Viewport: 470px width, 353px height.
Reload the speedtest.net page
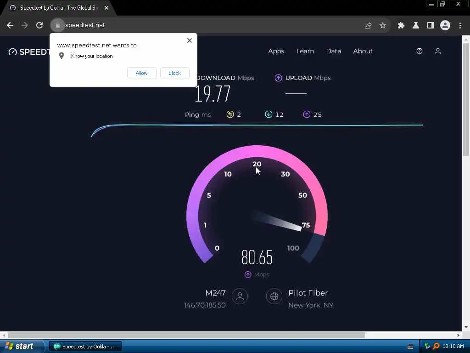(39, 25)
